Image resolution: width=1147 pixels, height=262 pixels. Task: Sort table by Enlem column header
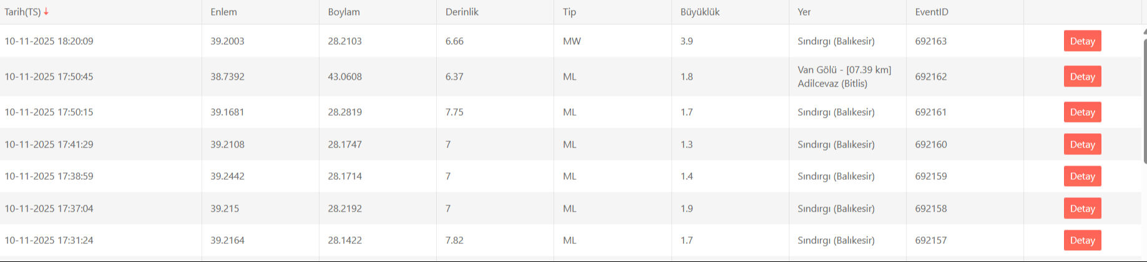tap(223, 12)
